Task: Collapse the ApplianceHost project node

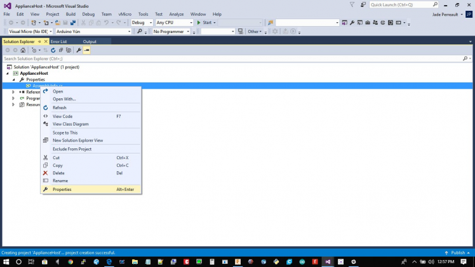Action: click(8, 74)
